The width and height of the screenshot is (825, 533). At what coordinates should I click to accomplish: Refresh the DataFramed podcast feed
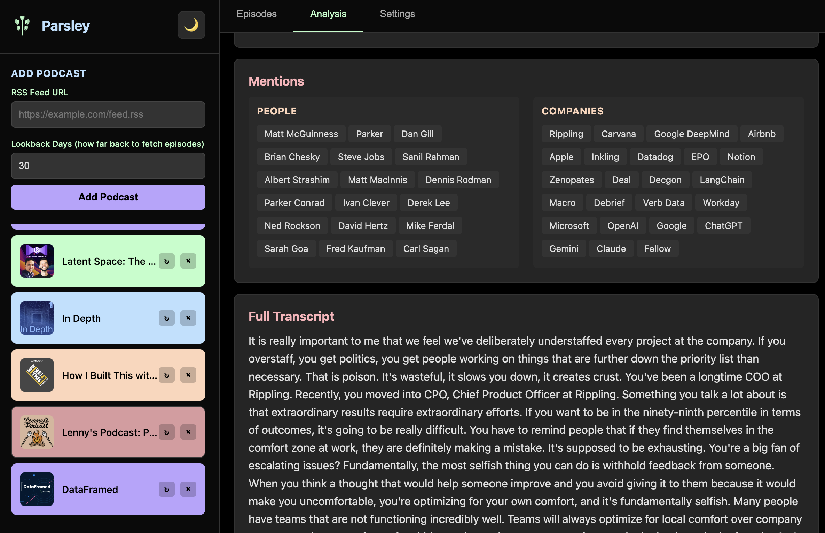(x=167, y=489)
